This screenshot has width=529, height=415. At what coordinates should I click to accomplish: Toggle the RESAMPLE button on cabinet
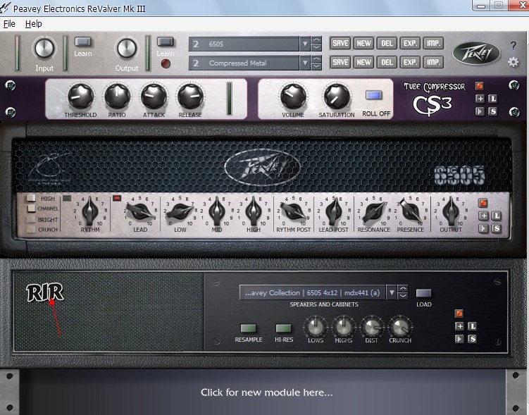(x=249, y=328)
